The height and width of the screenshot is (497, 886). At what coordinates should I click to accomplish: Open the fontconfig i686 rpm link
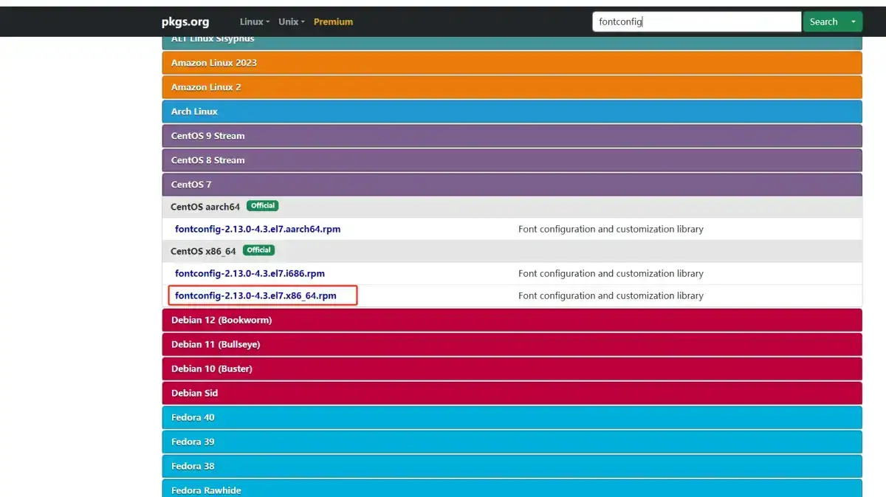(x=250, y=273)
